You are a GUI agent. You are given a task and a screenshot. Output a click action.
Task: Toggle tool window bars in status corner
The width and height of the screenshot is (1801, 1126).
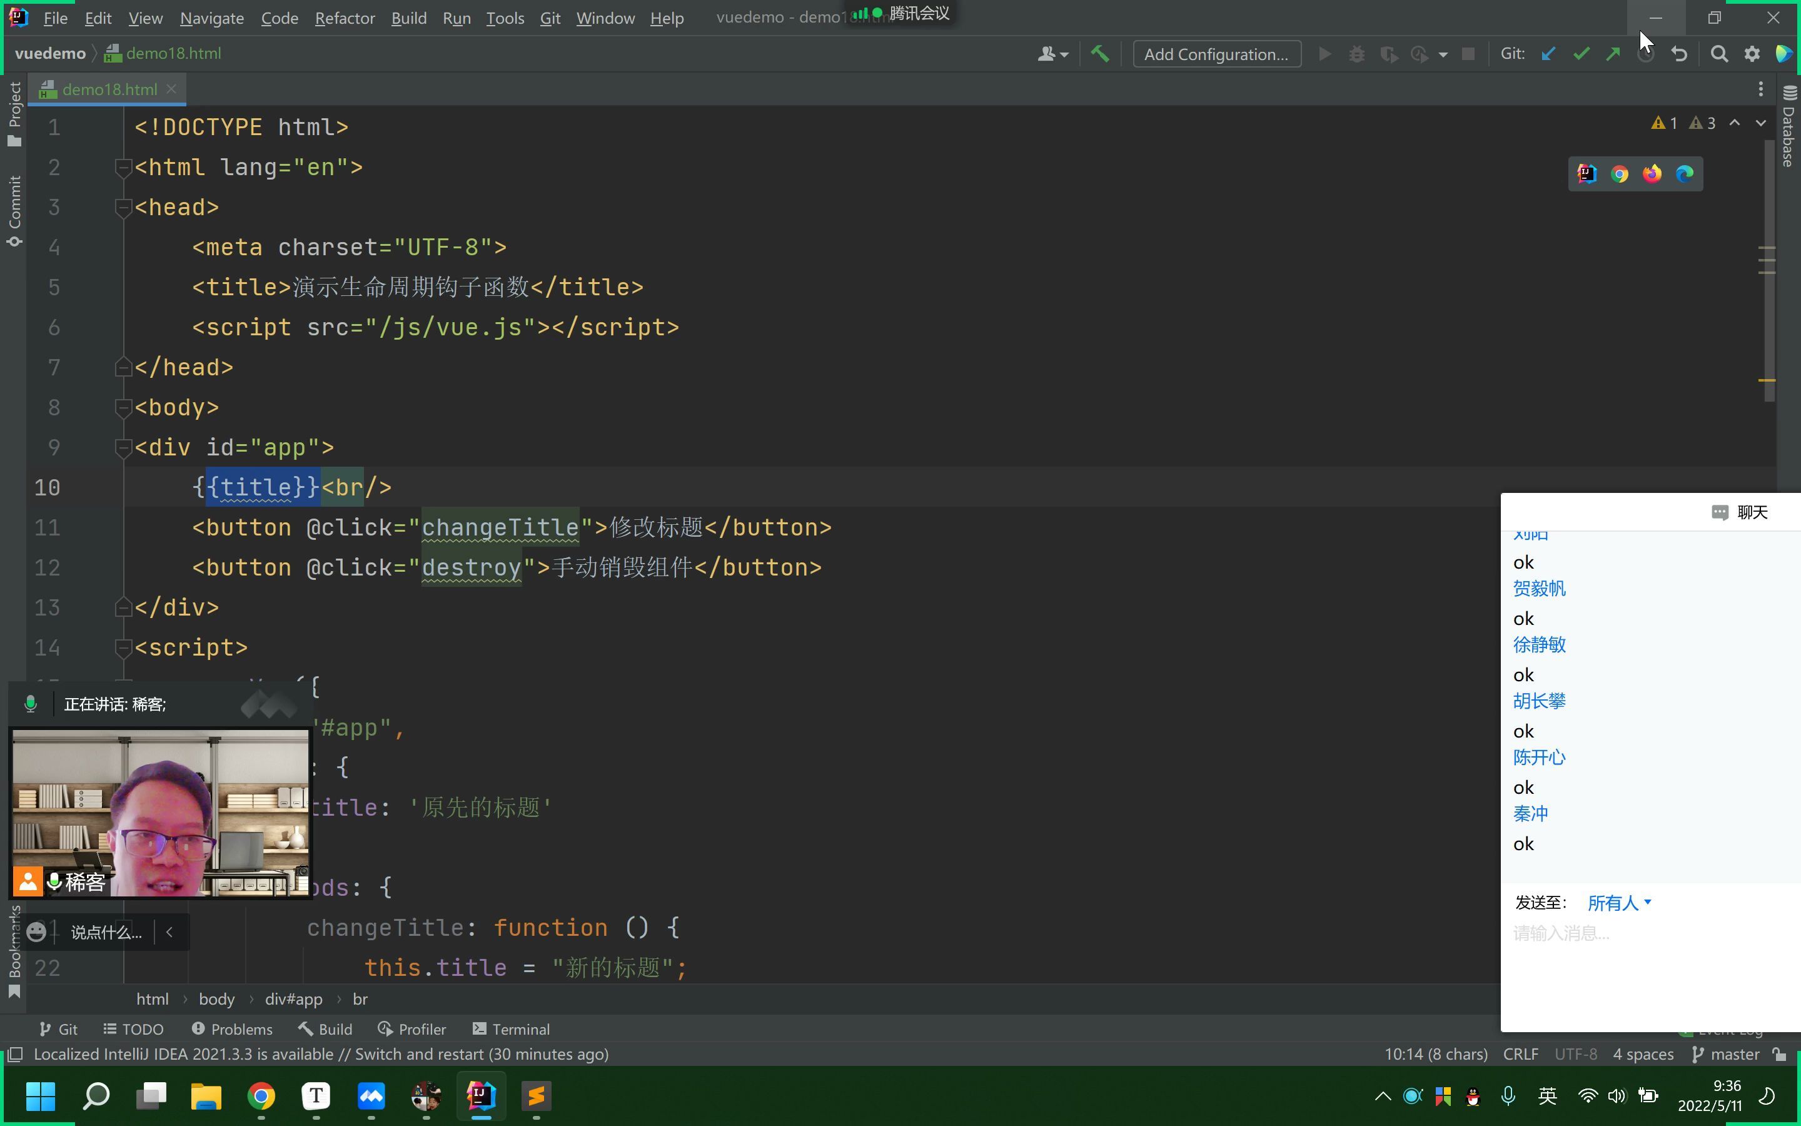point(15,1054)
